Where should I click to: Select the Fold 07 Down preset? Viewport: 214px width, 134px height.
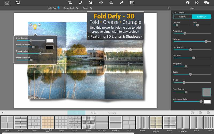[102, 122]
